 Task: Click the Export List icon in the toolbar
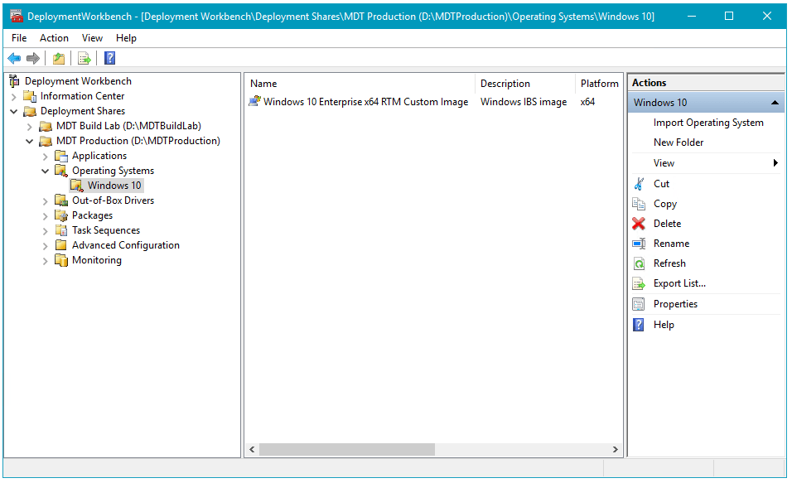coord(84,58)
